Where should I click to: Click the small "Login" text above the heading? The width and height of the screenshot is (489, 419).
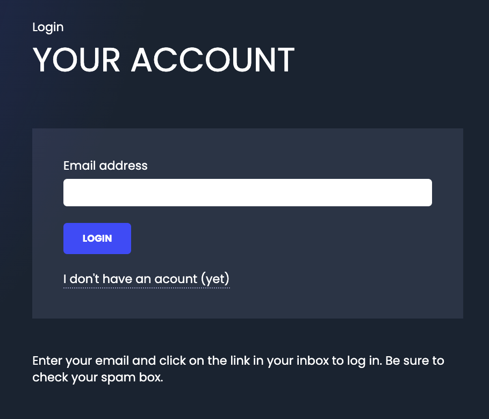(48, 27)
